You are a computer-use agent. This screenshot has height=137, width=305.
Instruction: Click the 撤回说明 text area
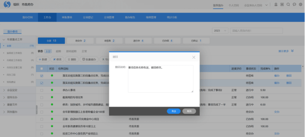coord(161,79)
